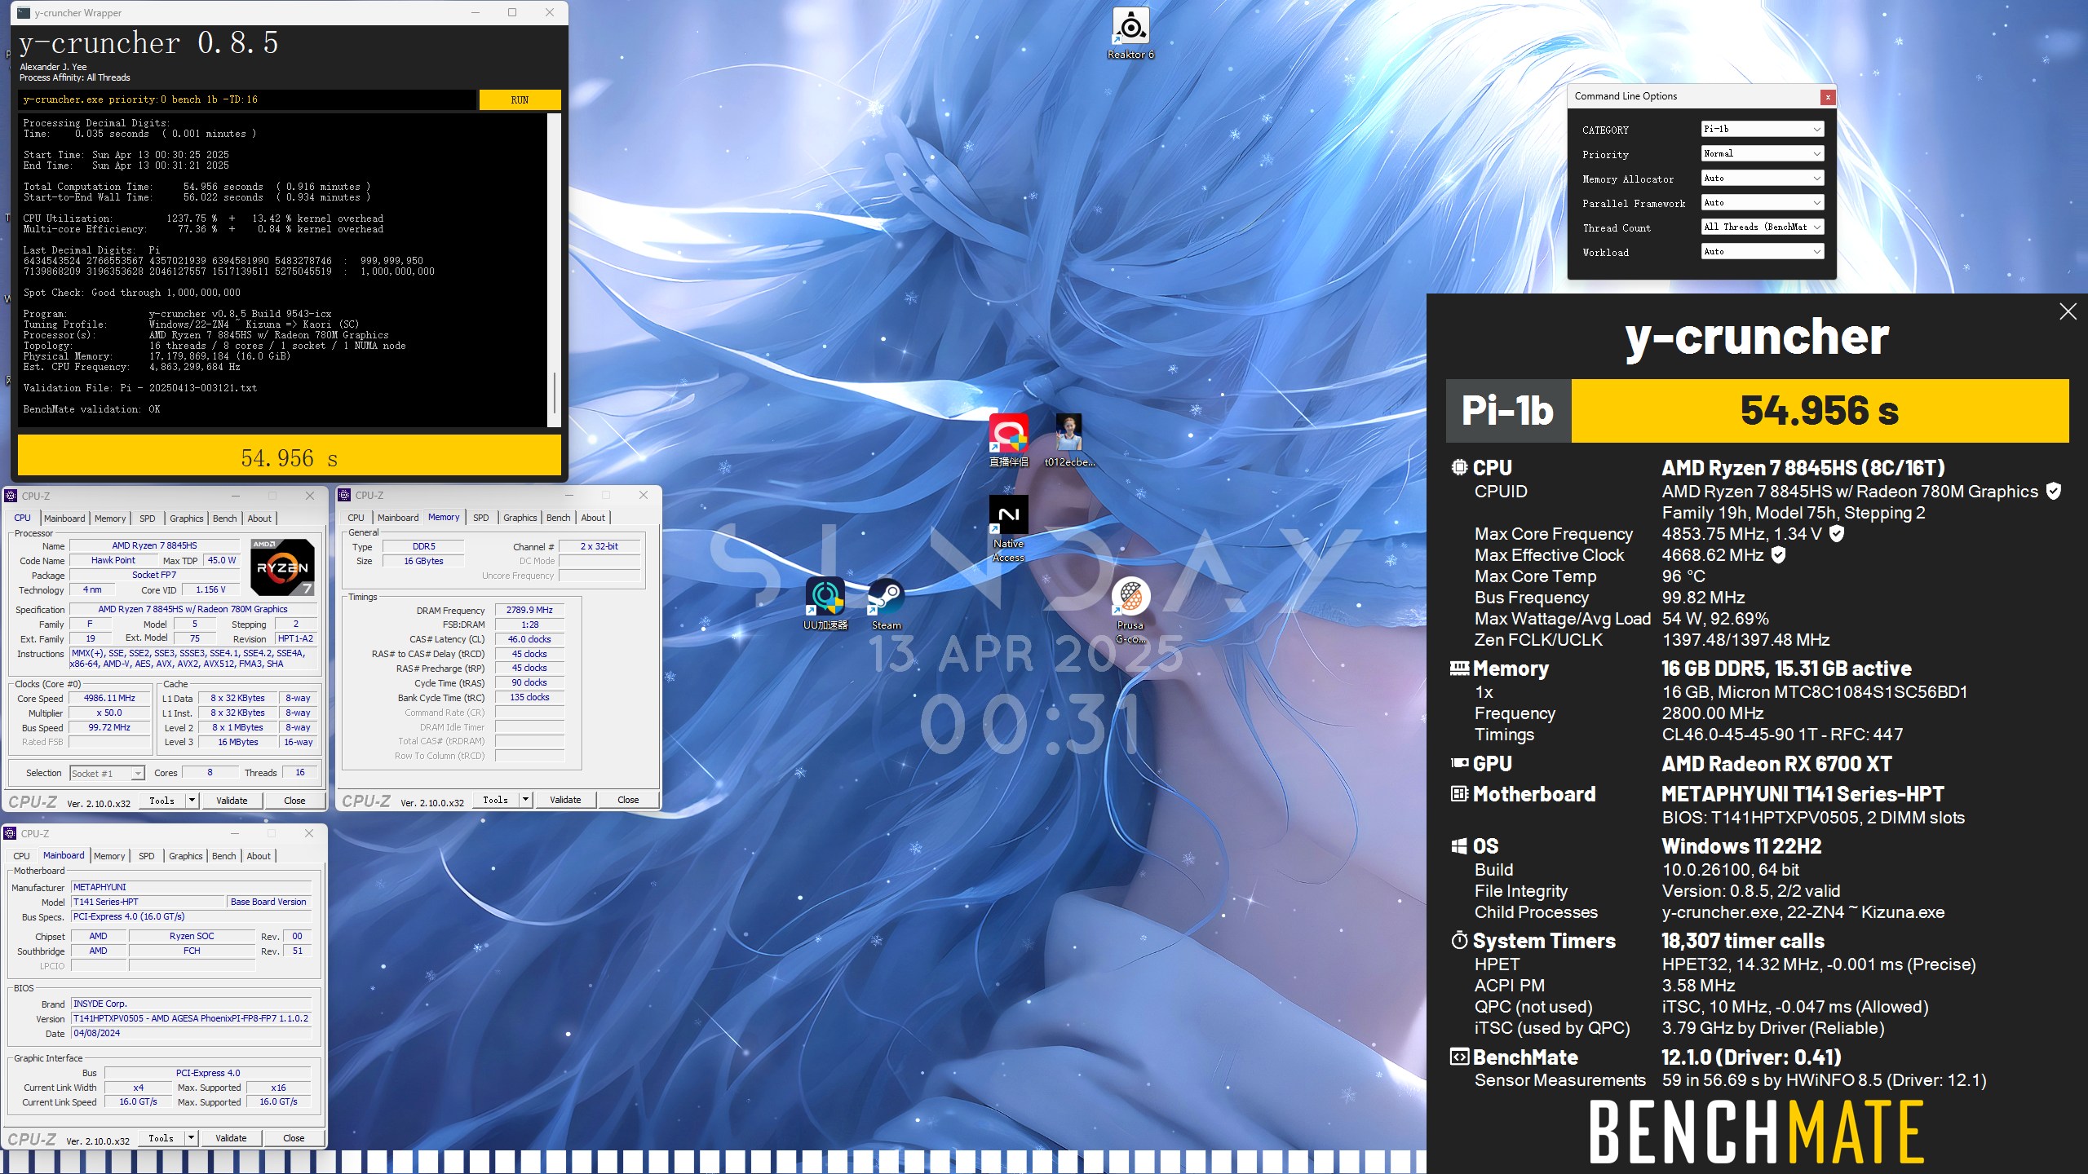The width and height of the screenshot is (2088, 1174).
Task: Click Close button in CPU-Z Mainboard window
Action: pos(294,1138)
